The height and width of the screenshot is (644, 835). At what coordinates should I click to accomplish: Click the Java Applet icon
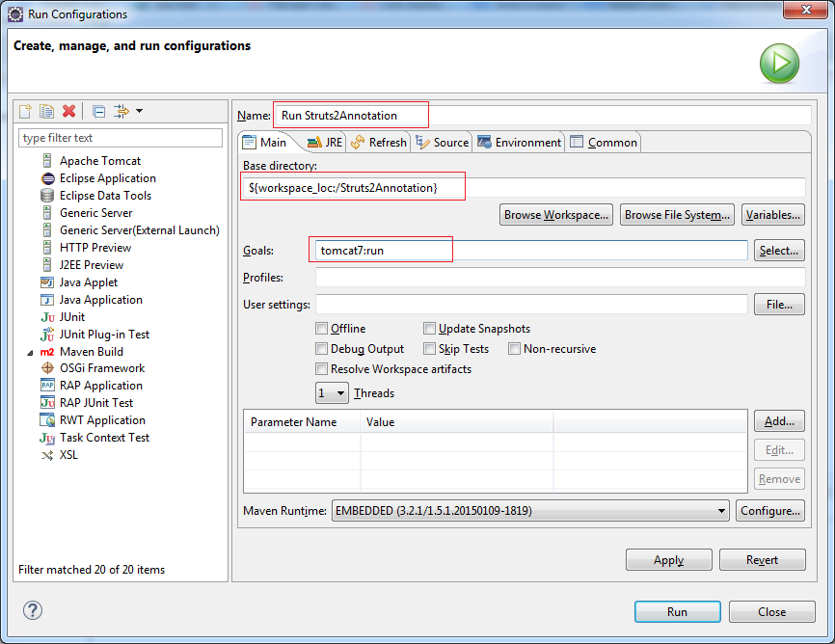(47, 282)
